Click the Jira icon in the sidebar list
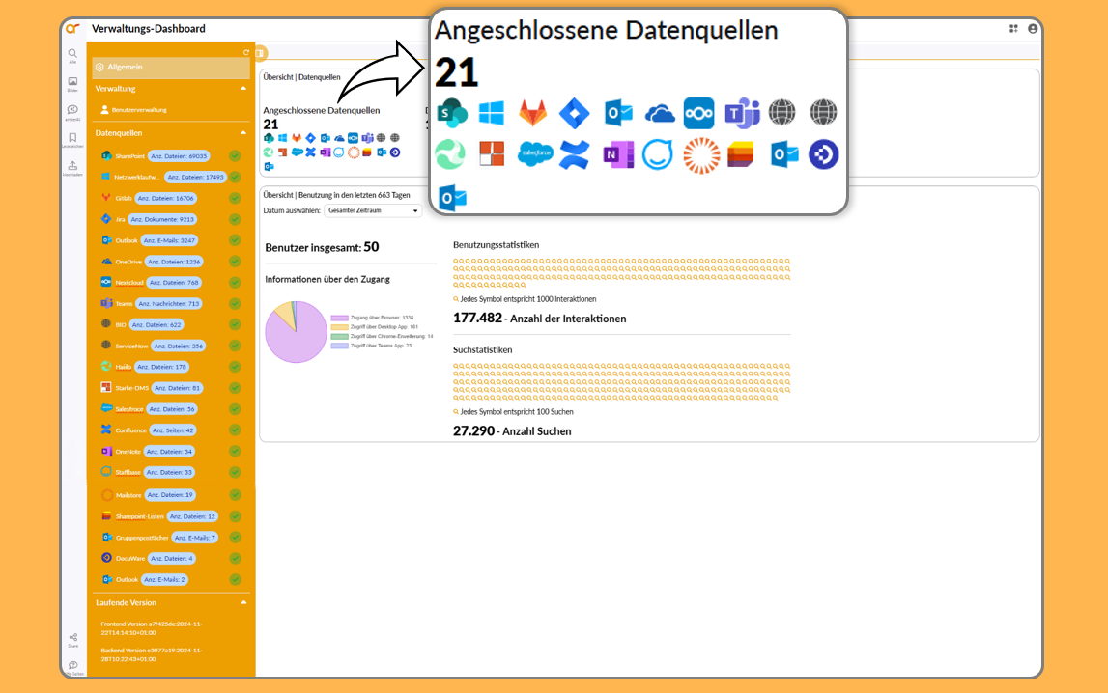Screen dimensions: 1108x693 pyautogui.click(x=106, y=219)
